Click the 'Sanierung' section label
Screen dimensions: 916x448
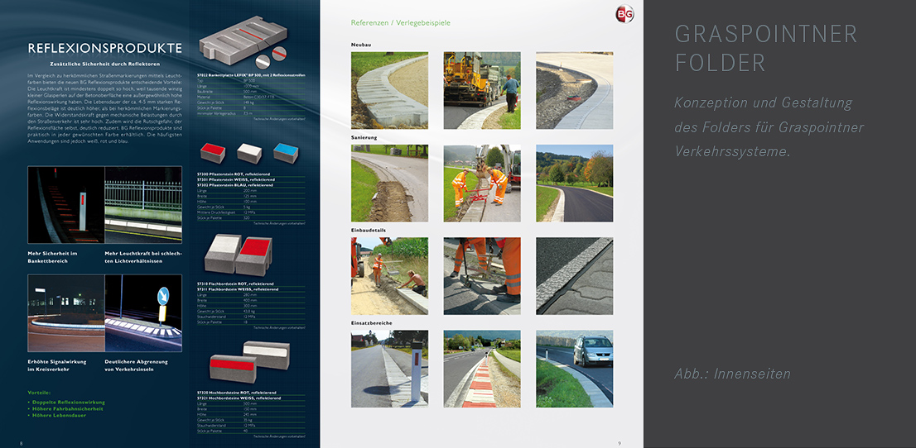[x=364, y=138]
